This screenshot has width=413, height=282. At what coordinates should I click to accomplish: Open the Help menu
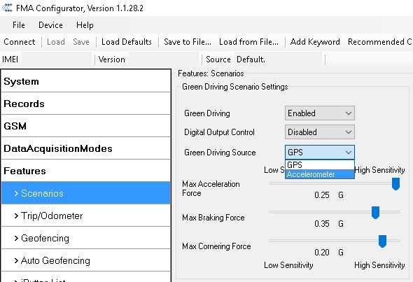pyautogui.click(x=85, y=25)
